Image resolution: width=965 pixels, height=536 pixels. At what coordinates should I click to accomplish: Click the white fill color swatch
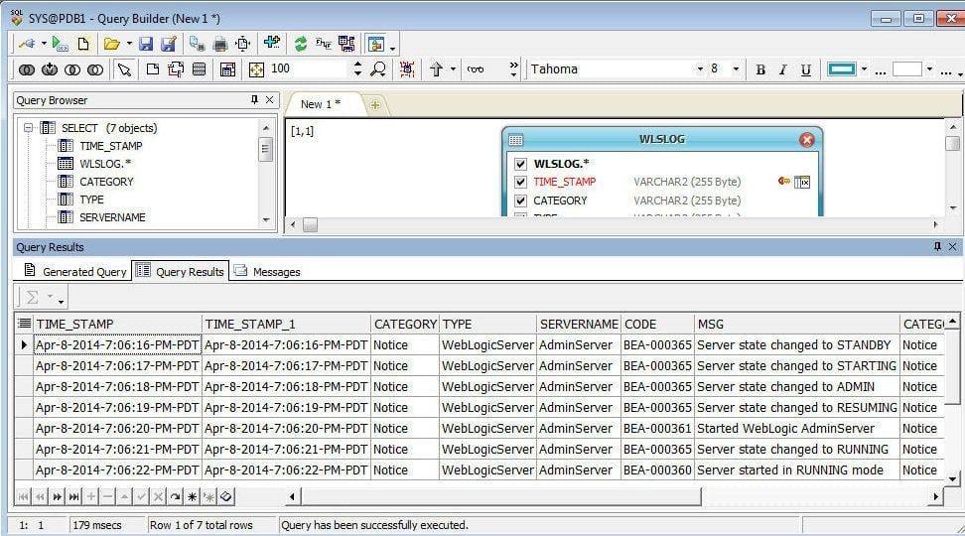(x=906, y=68)
